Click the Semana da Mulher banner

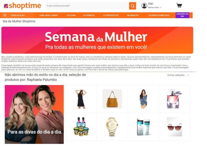point(97,40)
